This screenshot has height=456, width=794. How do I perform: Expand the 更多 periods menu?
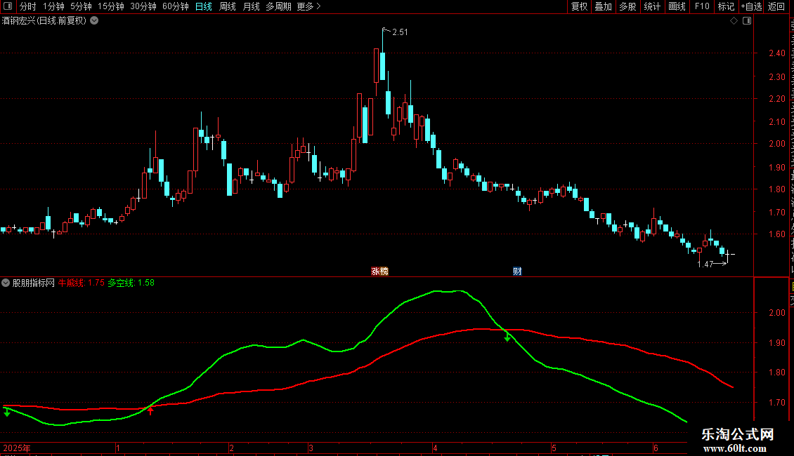point(308,6)
